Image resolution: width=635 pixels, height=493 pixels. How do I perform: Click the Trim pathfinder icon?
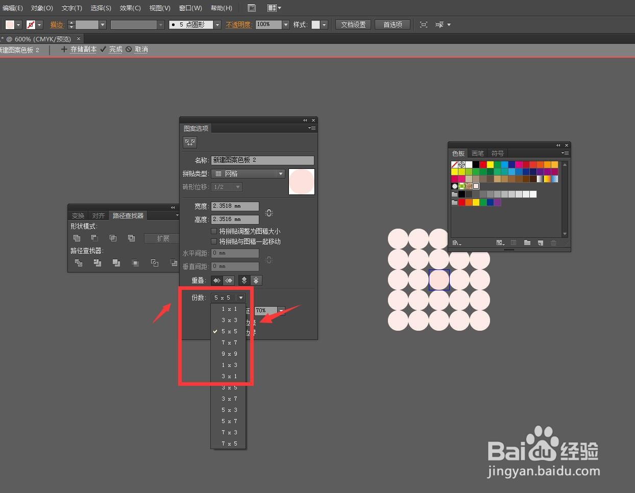tap(97, 263)
